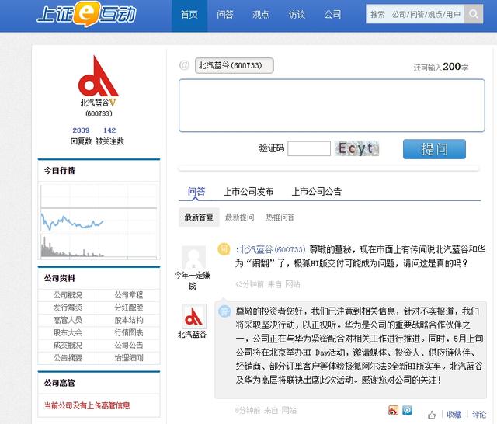Click the username 今年一定赚钱
Viewport: 497px width, 424px height.
click(x=193, y=280)
